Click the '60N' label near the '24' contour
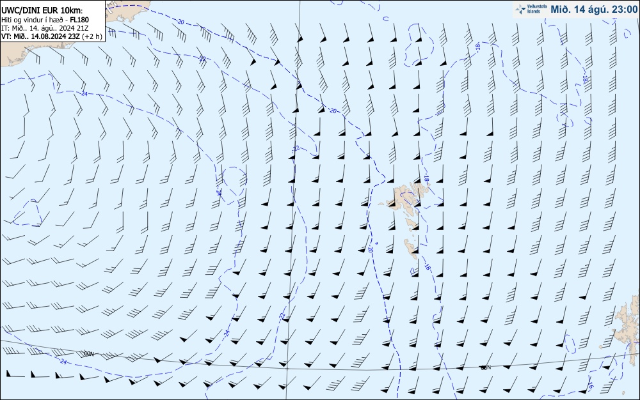 (x=89, y=354)
